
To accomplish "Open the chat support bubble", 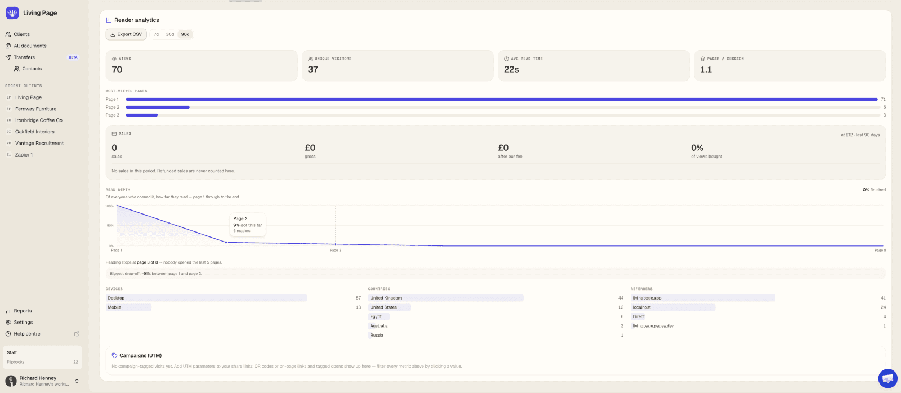I will [887, 378].
